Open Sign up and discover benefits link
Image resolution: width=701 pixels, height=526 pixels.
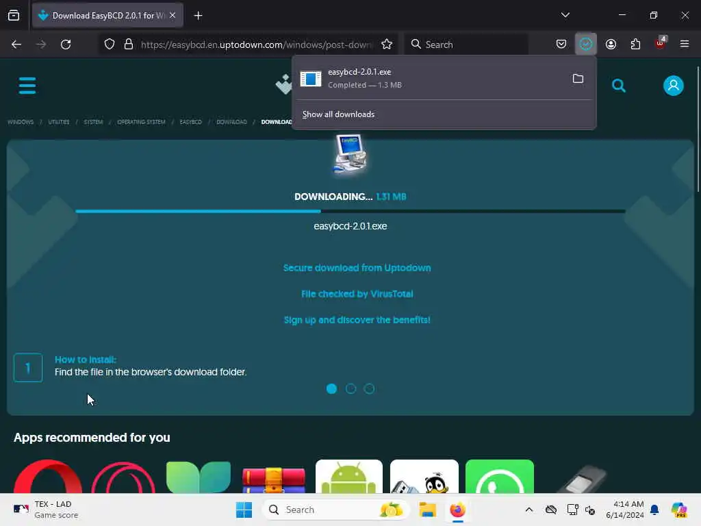click(x=357, y=320)
